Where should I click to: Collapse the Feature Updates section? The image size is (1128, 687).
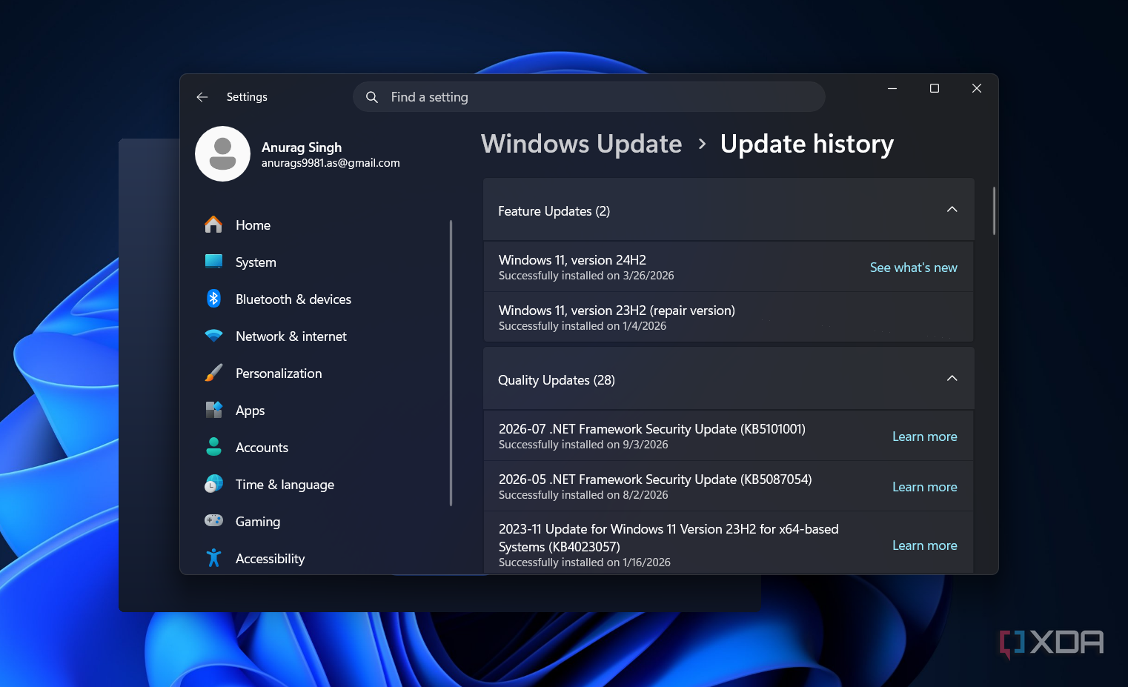952,210
